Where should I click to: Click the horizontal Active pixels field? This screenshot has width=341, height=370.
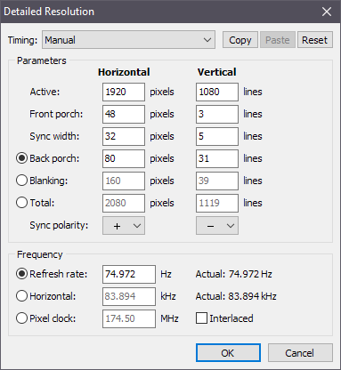pyautogui.click(x=124, y=92)
